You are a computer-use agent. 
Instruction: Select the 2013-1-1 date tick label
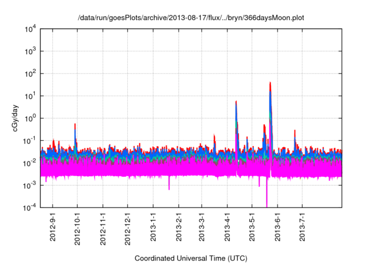(153, 226)
